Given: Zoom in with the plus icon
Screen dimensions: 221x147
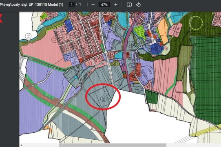Looking at the screenshot, I should tap(116, 4).
